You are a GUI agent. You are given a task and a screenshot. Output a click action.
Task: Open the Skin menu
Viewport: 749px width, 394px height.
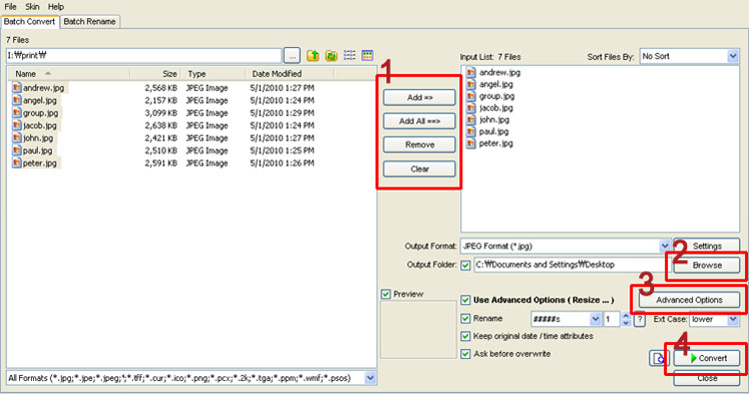[33, 7]
